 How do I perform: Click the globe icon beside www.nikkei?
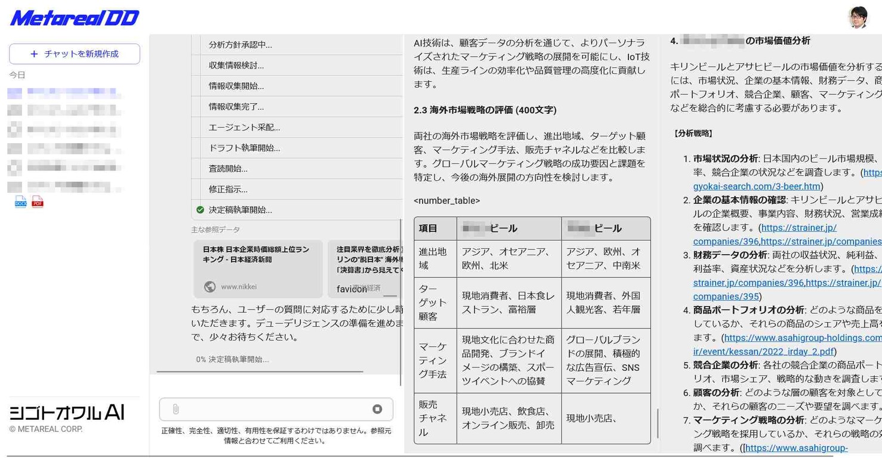[209, 287]
